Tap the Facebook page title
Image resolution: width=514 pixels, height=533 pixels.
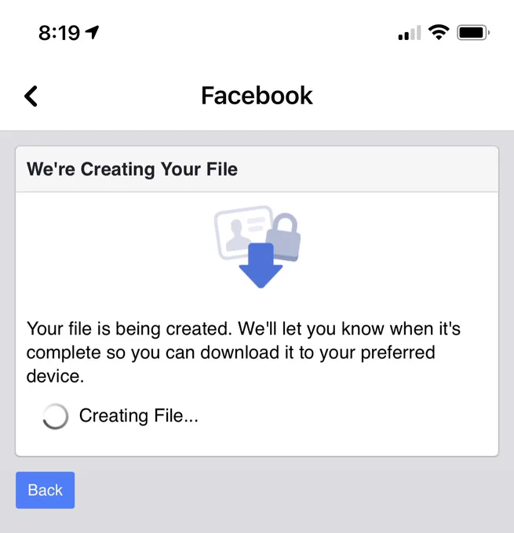click(x=257, y=96)
